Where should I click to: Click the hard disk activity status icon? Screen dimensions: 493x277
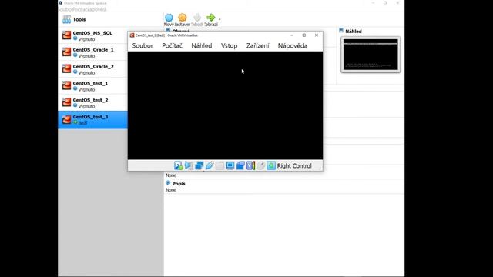click(178, 165)
